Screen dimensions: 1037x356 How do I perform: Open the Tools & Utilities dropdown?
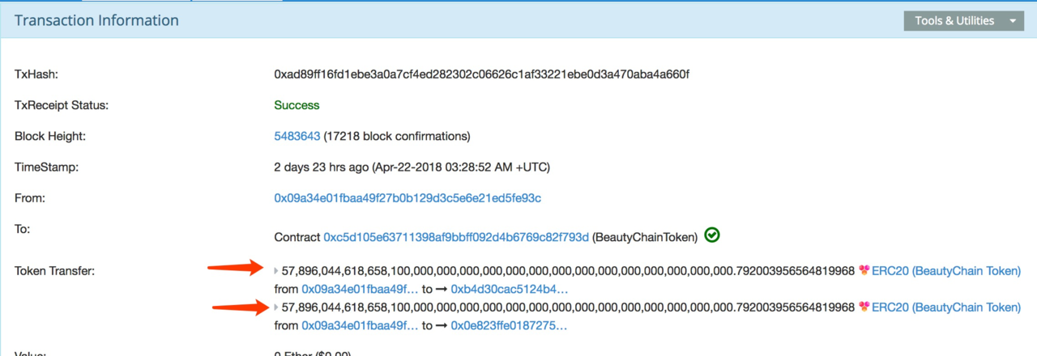[x=964, y=21]
